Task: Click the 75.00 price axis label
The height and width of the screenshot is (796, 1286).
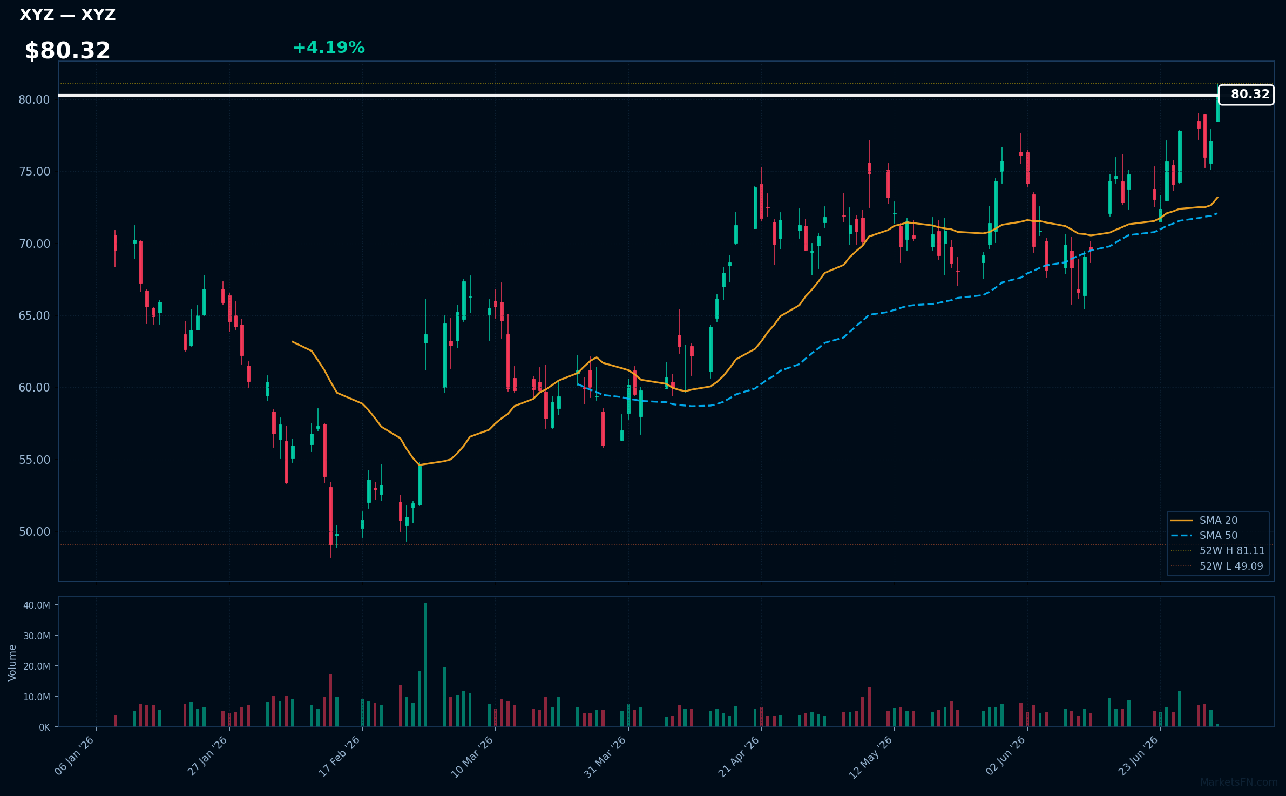Action: click(x=34, y=172)
